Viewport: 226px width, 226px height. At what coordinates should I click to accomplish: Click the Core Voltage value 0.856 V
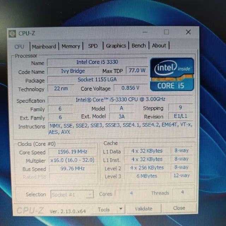130,88
